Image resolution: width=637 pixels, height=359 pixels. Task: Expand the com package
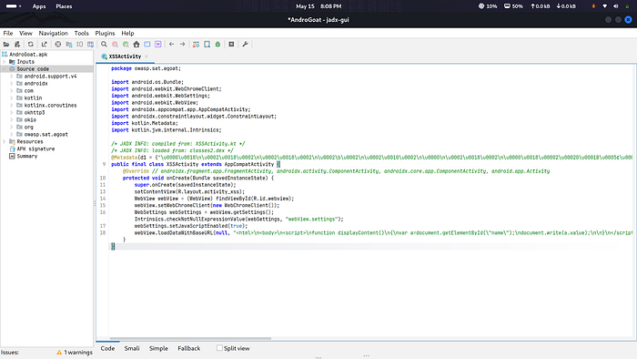(x=11, y=91)
